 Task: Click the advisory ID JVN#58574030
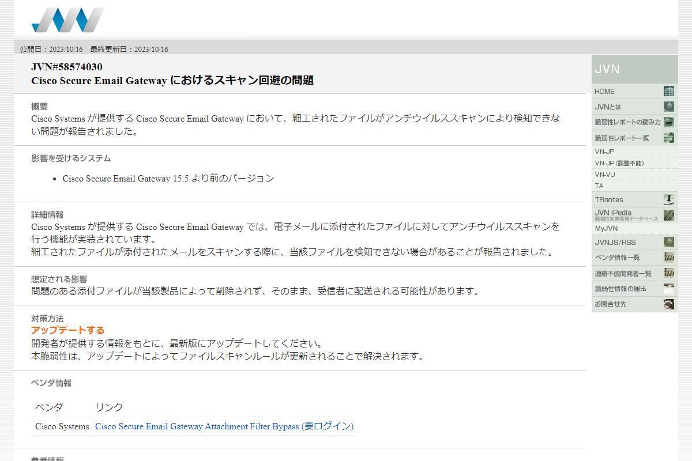tap(67, 67)
